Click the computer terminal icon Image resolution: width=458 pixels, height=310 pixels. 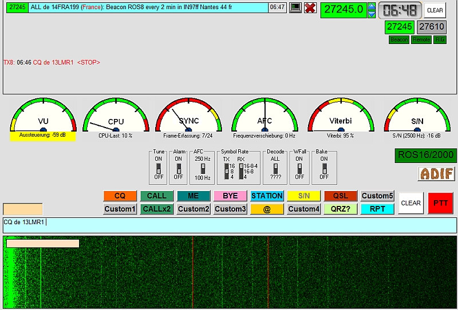[295, 7]
